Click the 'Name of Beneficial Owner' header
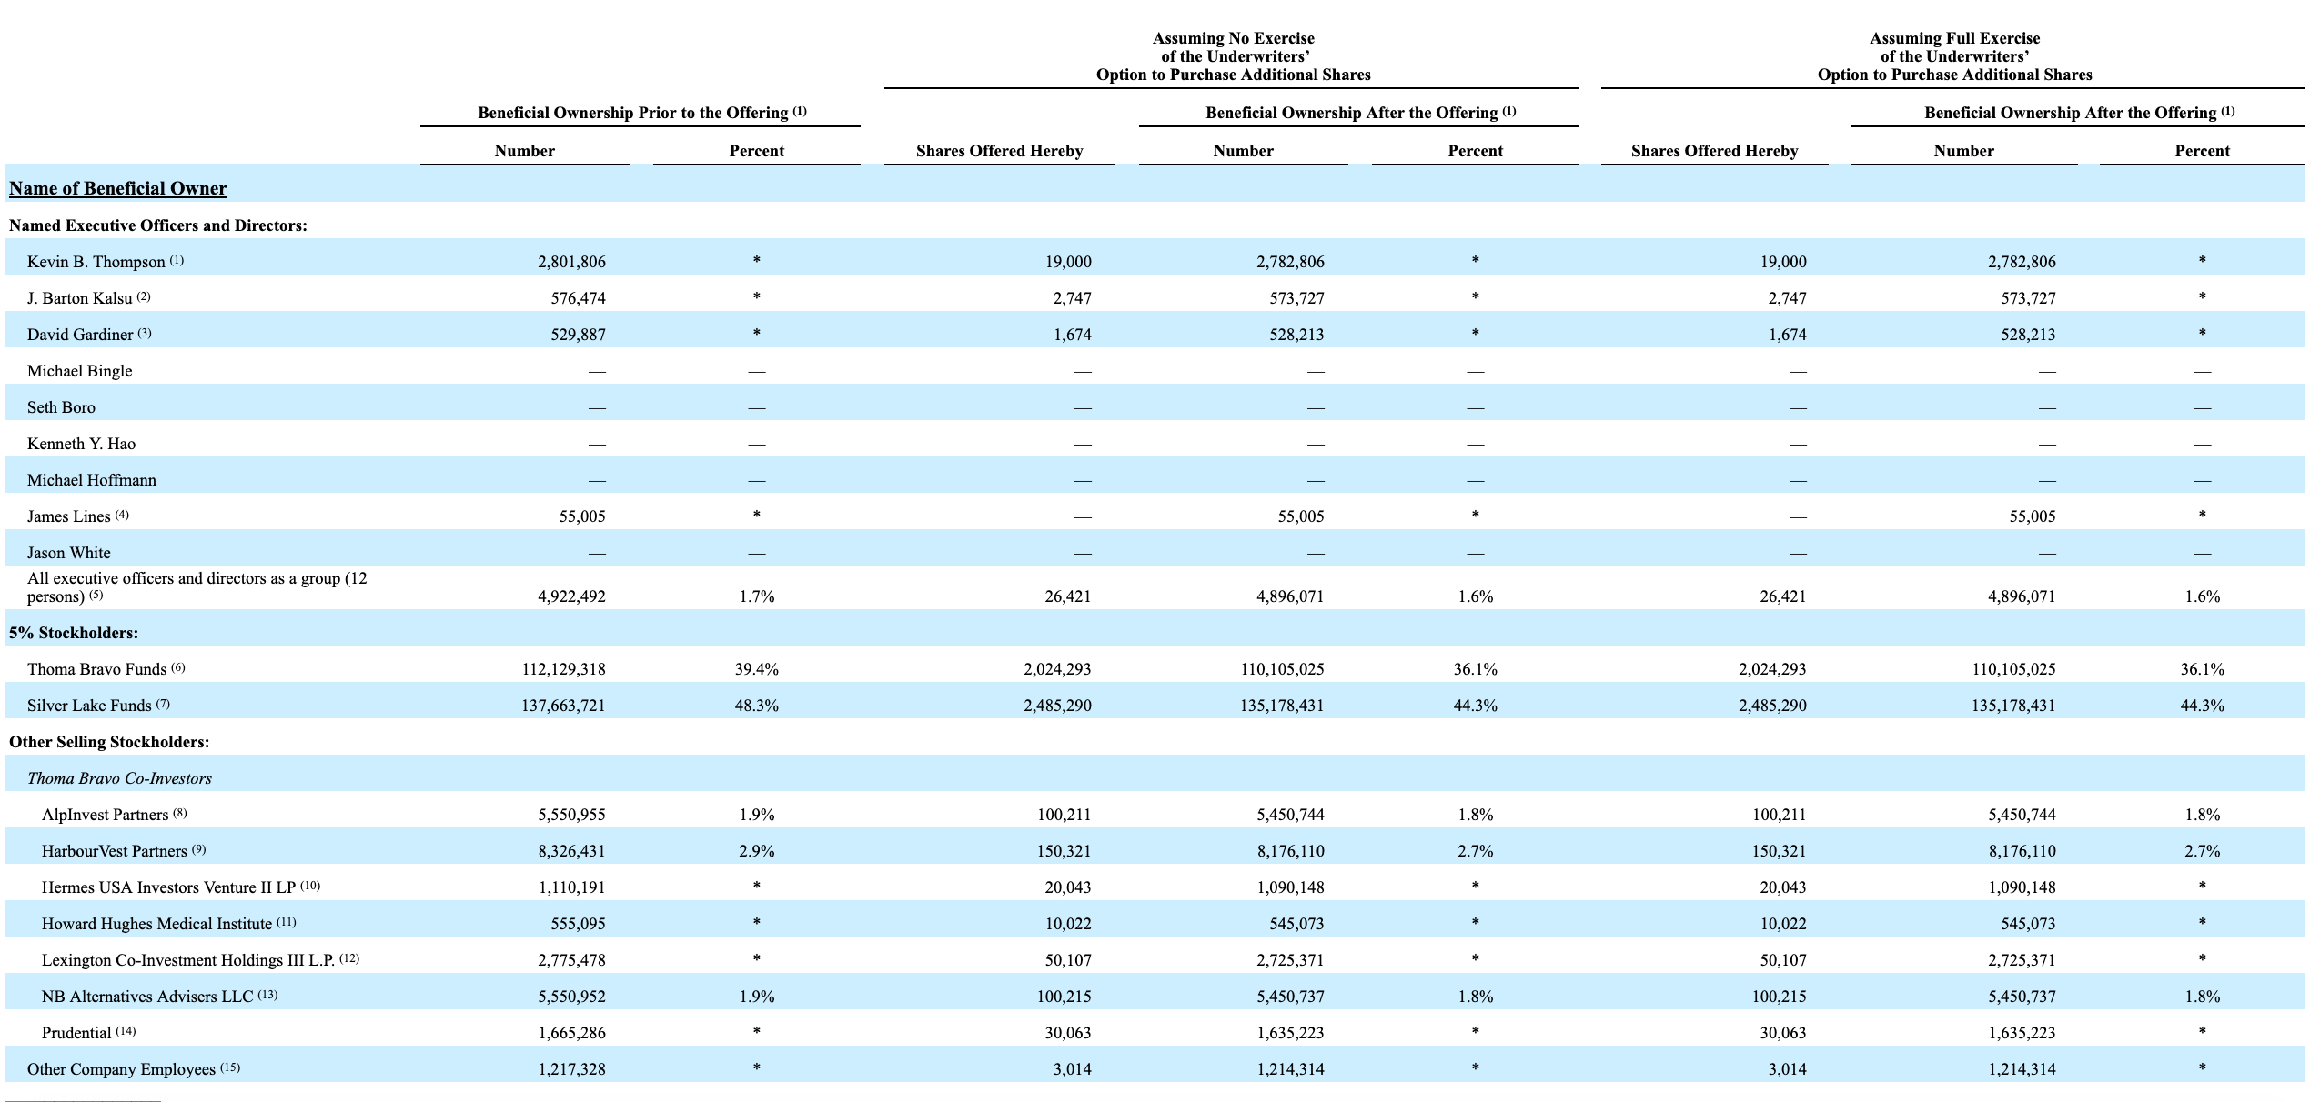This screenshot has height=1102, width=2320. click(x=118, y=188)
